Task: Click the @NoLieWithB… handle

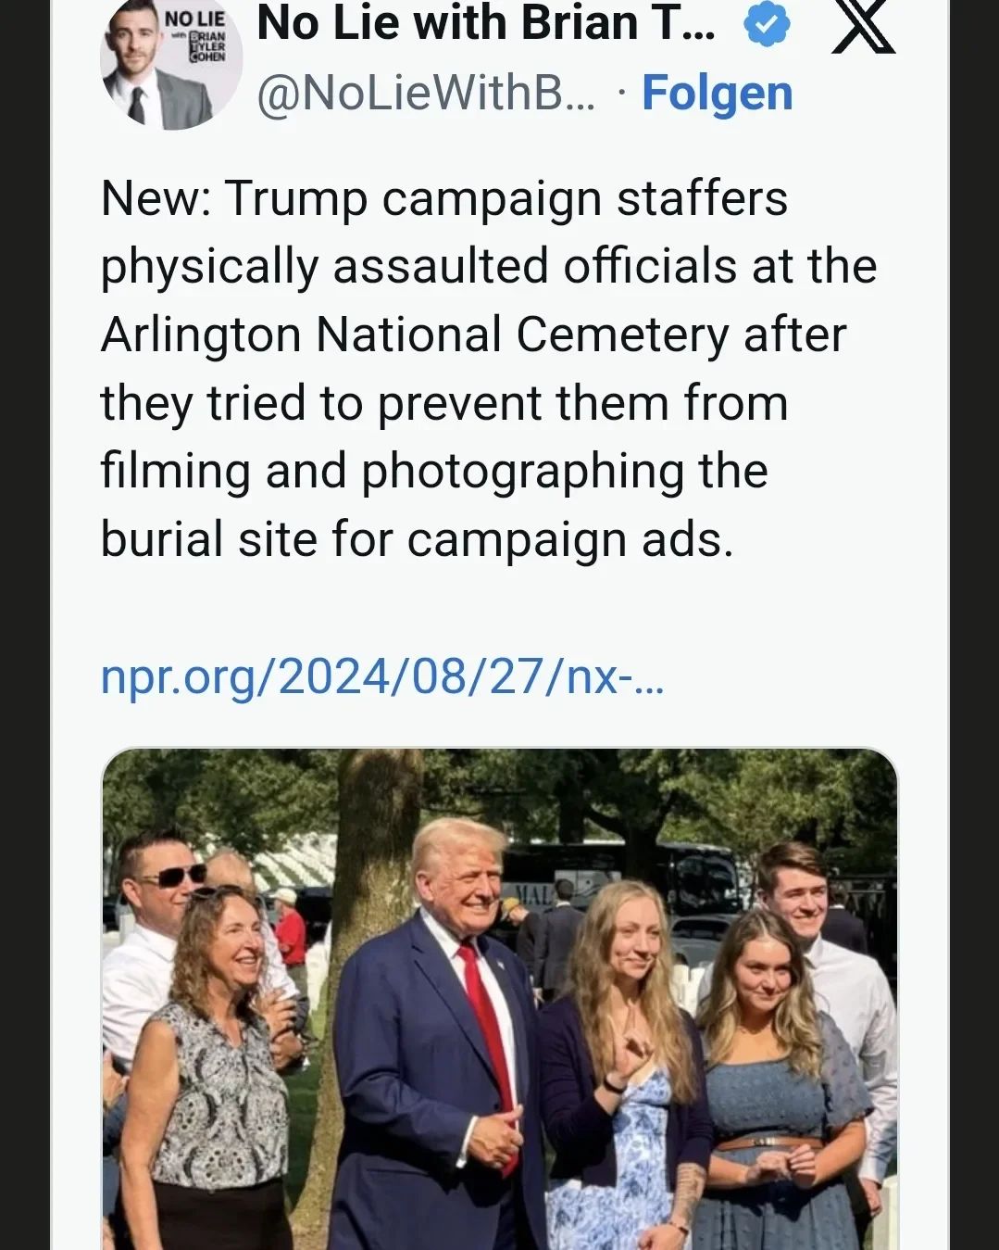Action: click(426, 93)
